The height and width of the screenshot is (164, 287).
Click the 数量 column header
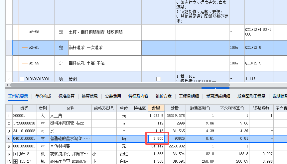[175, 108]
